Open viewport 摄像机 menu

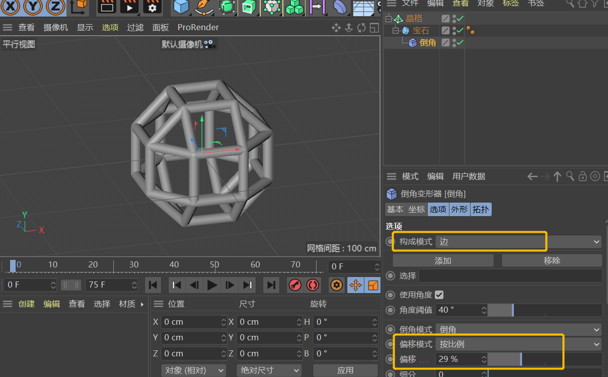56,28
